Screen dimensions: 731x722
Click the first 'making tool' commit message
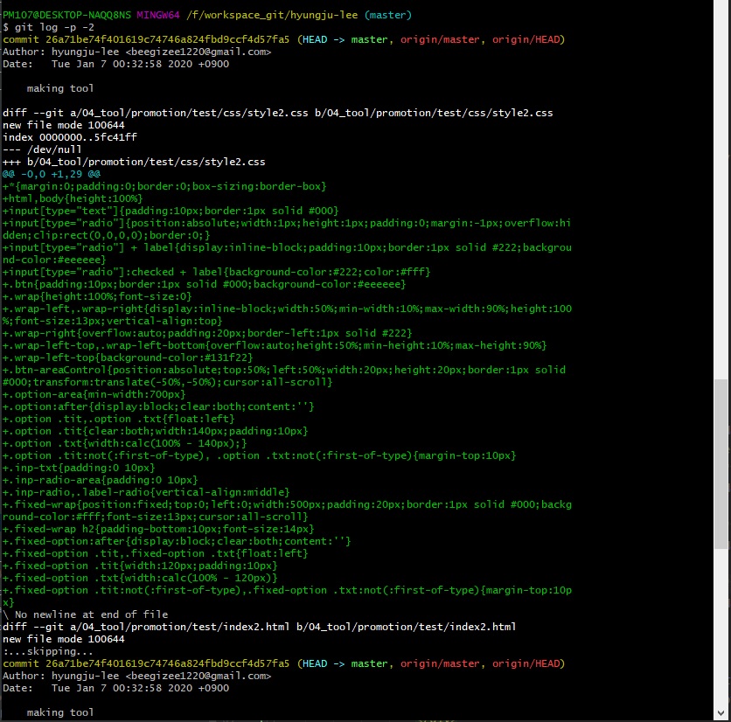tap(60, 88)
